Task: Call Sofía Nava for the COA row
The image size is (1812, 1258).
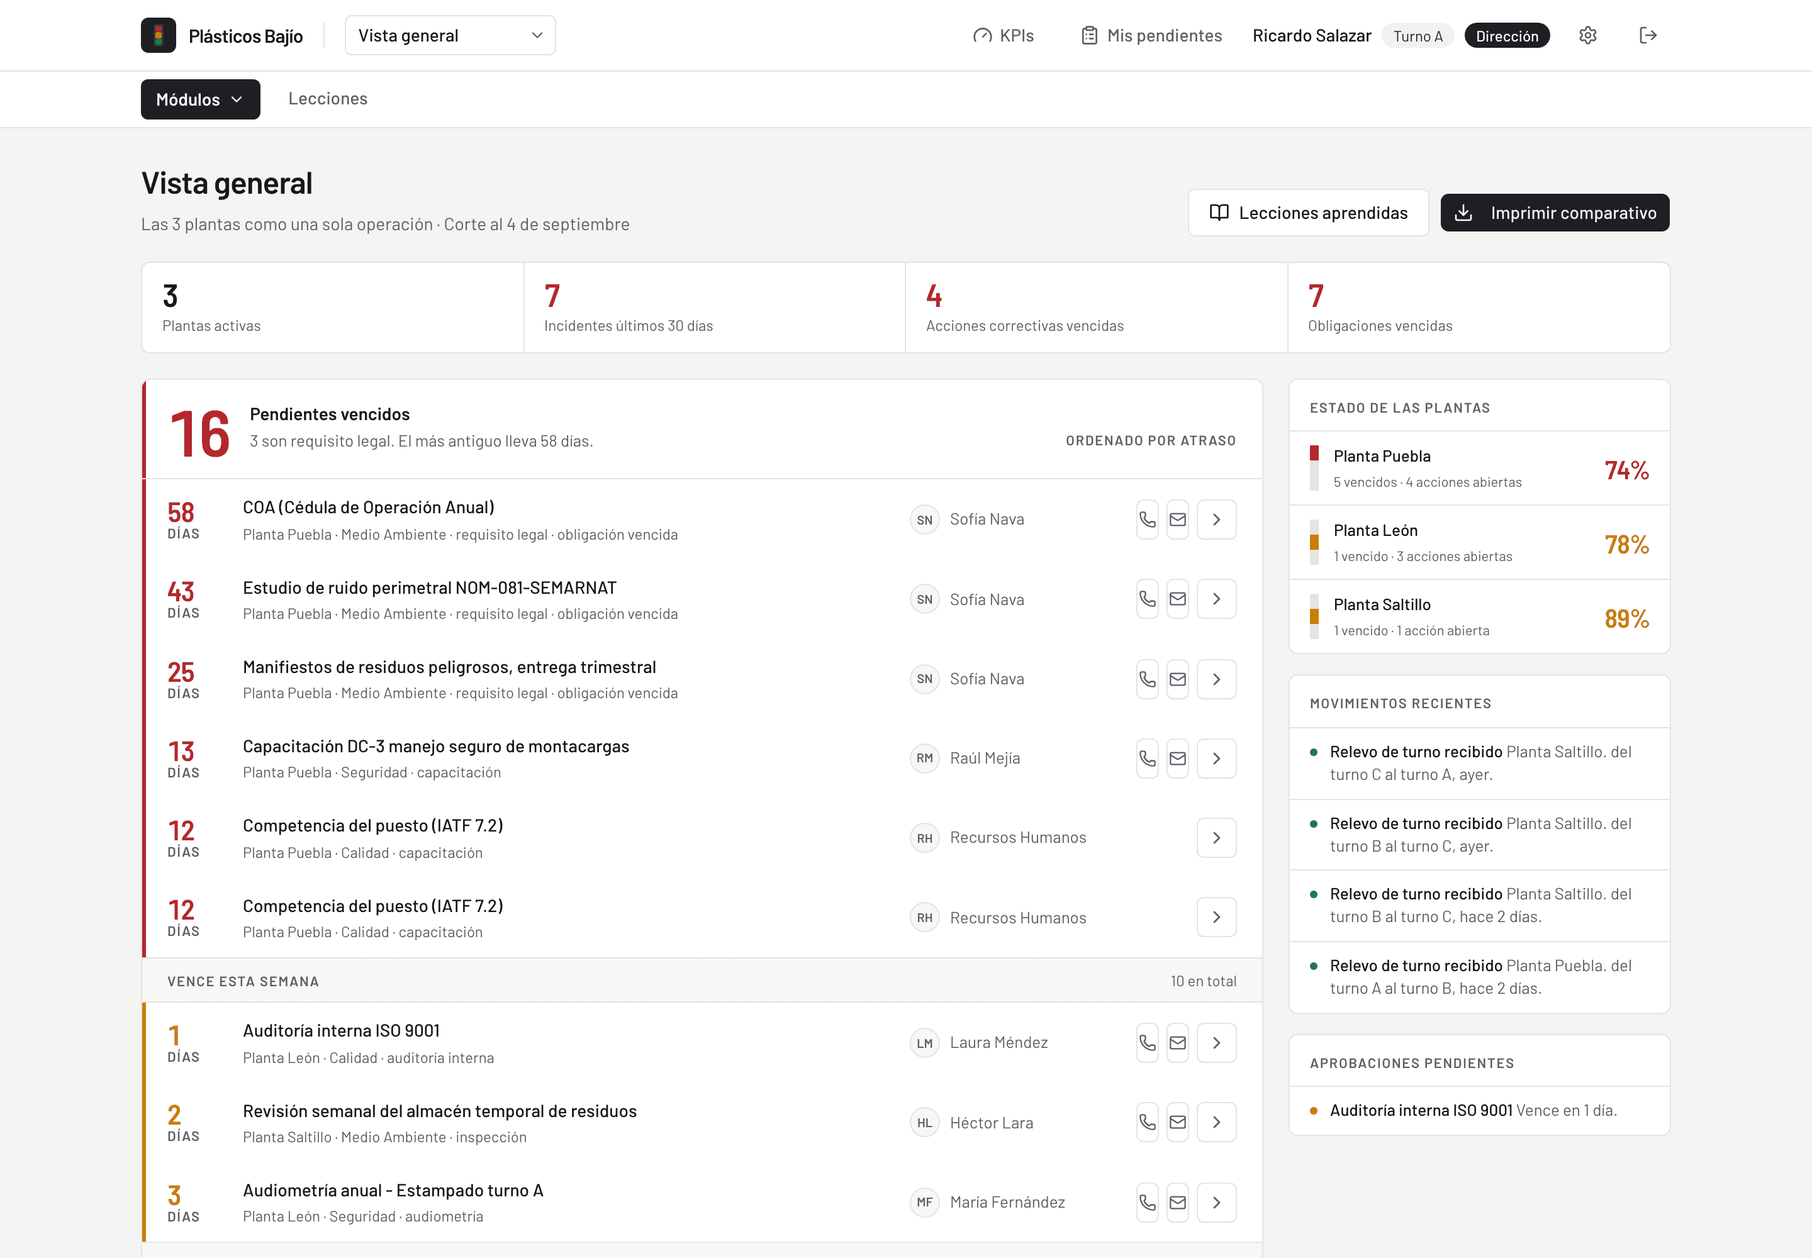Action: 1147,520
